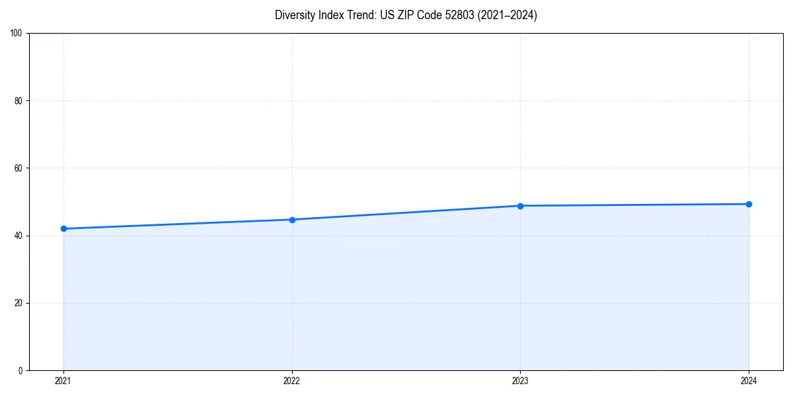Select the 2024 data point marker
Viewport: 793px width, 396px height.
click(x=749, y=204)
